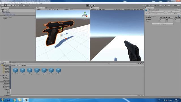
Task: Open the Collab dropdown
Action: pyautogui.click(x=146, y=5)
